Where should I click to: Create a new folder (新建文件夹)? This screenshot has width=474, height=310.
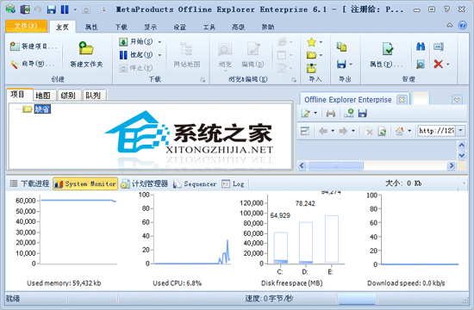(x=86, y=54)
